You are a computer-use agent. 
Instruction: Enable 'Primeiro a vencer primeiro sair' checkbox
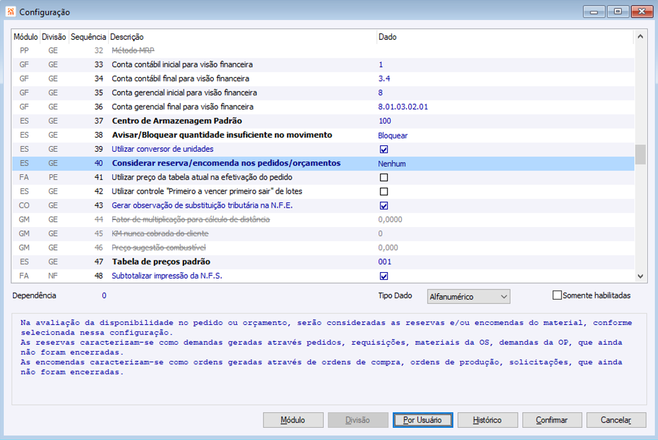point(384,192)
